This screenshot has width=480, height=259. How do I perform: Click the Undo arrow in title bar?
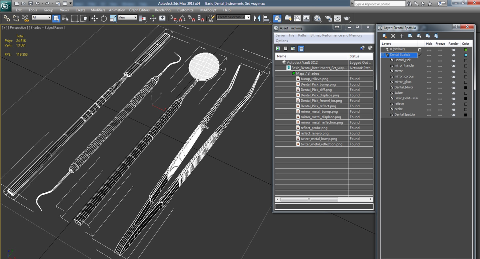coord(37,3)
